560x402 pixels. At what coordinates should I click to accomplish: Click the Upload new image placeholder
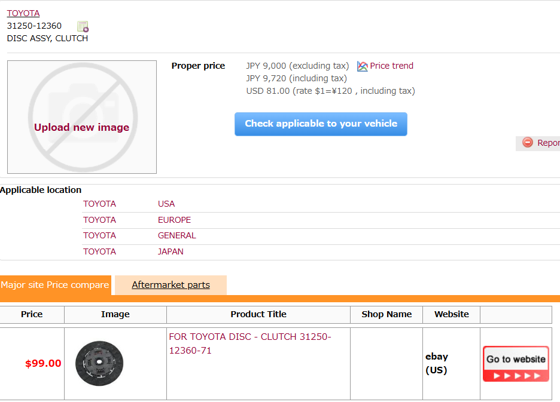(82, 117)
